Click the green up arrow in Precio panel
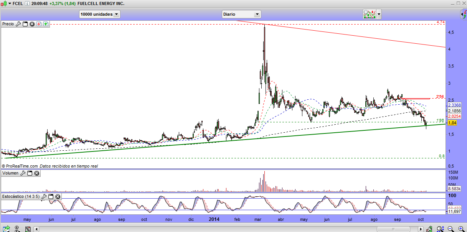467x232 pixels. tap(46, 24)
